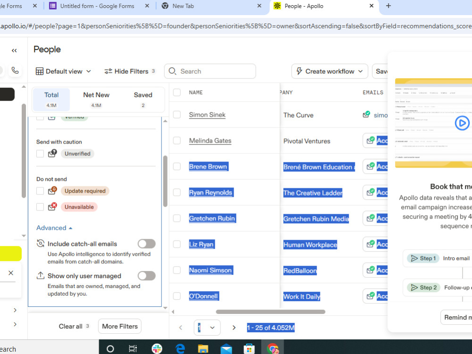
Task: Open Melinda Gates profile link
Action: click(x=210, y=141)
